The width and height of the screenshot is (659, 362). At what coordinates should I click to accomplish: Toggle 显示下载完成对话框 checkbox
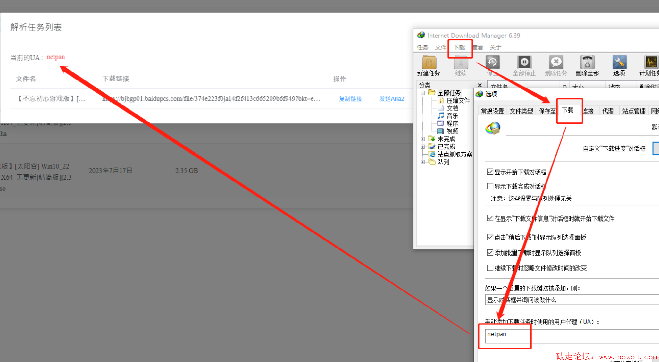pos(490,186)
